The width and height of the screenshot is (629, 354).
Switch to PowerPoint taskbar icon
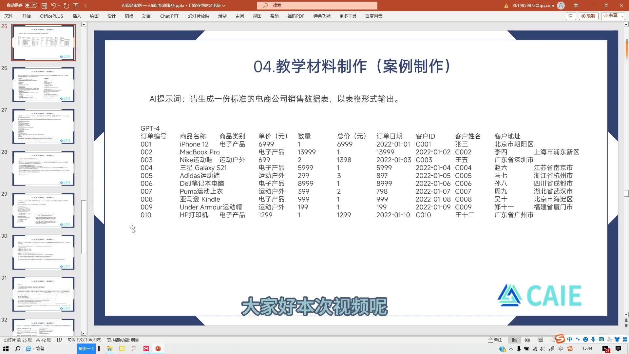click(x=158, y=348)
